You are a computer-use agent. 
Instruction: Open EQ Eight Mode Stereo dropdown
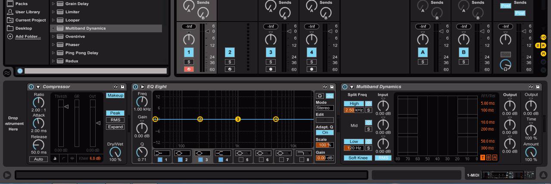click(x=325, y=108)
